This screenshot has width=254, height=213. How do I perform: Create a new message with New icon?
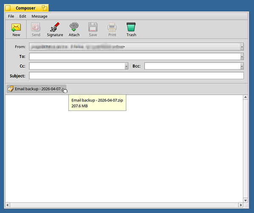16,29
